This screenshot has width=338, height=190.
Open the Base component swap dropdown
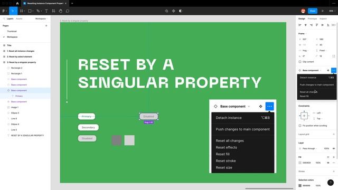pos(312,70)
